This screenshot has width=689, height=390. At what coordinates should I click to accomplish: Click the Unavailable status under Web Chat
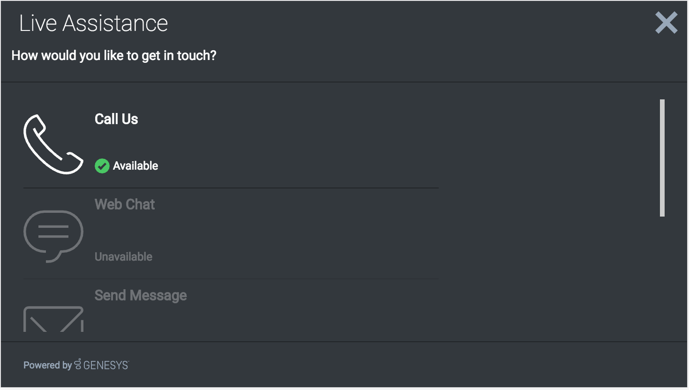tap(123, 257)
